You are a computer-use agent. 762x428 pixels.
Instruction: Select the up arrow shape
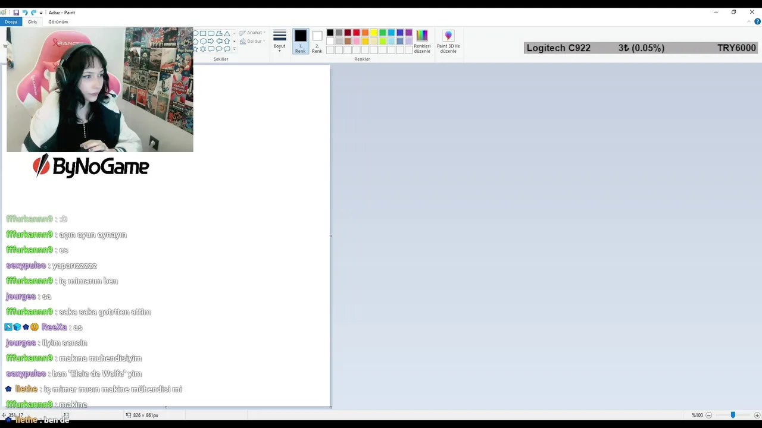(x=227, y=41)
